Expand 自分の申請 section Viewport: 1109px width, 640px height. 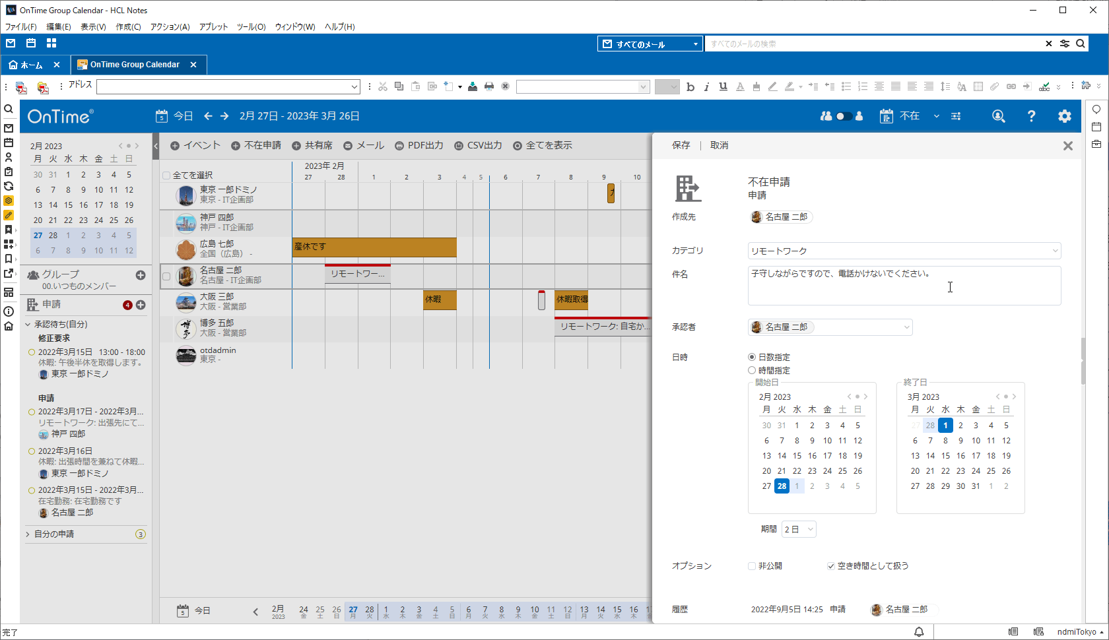click(x=28, y=534)
